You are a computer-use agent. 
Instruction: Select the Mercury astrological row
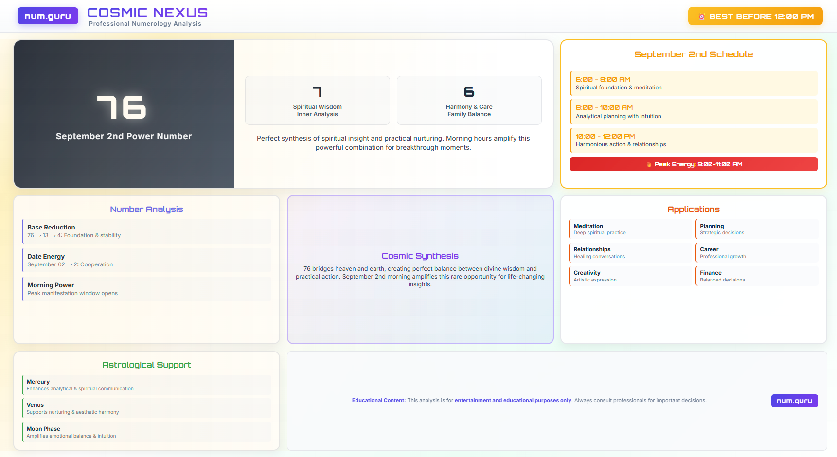coord(146,385)
